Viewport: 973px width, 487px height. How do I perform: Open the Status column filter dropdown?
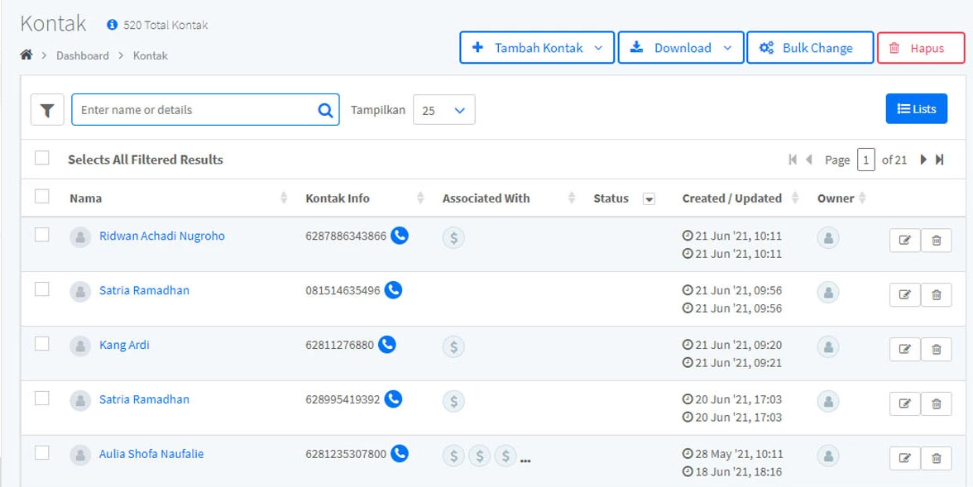[649, 199]
